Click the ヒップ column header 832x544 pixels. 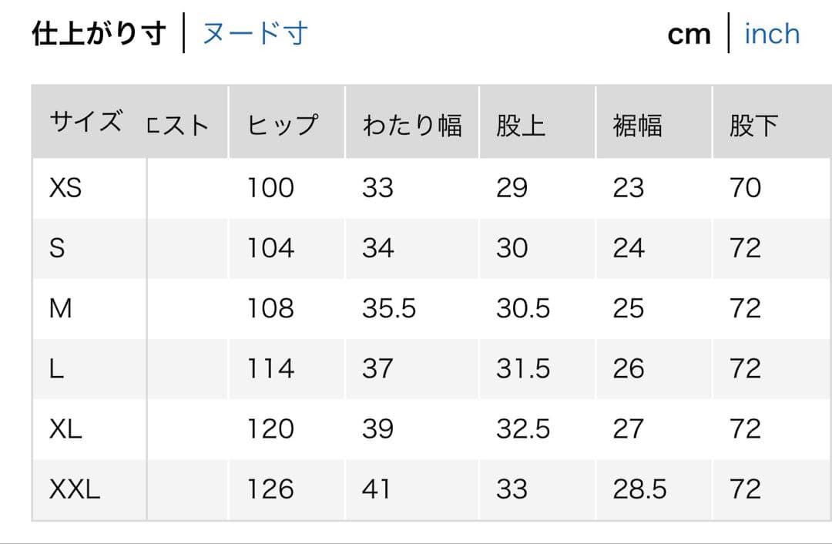tap(283, 125)
